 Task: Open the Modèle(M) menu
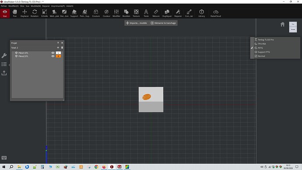pos(35,6)
